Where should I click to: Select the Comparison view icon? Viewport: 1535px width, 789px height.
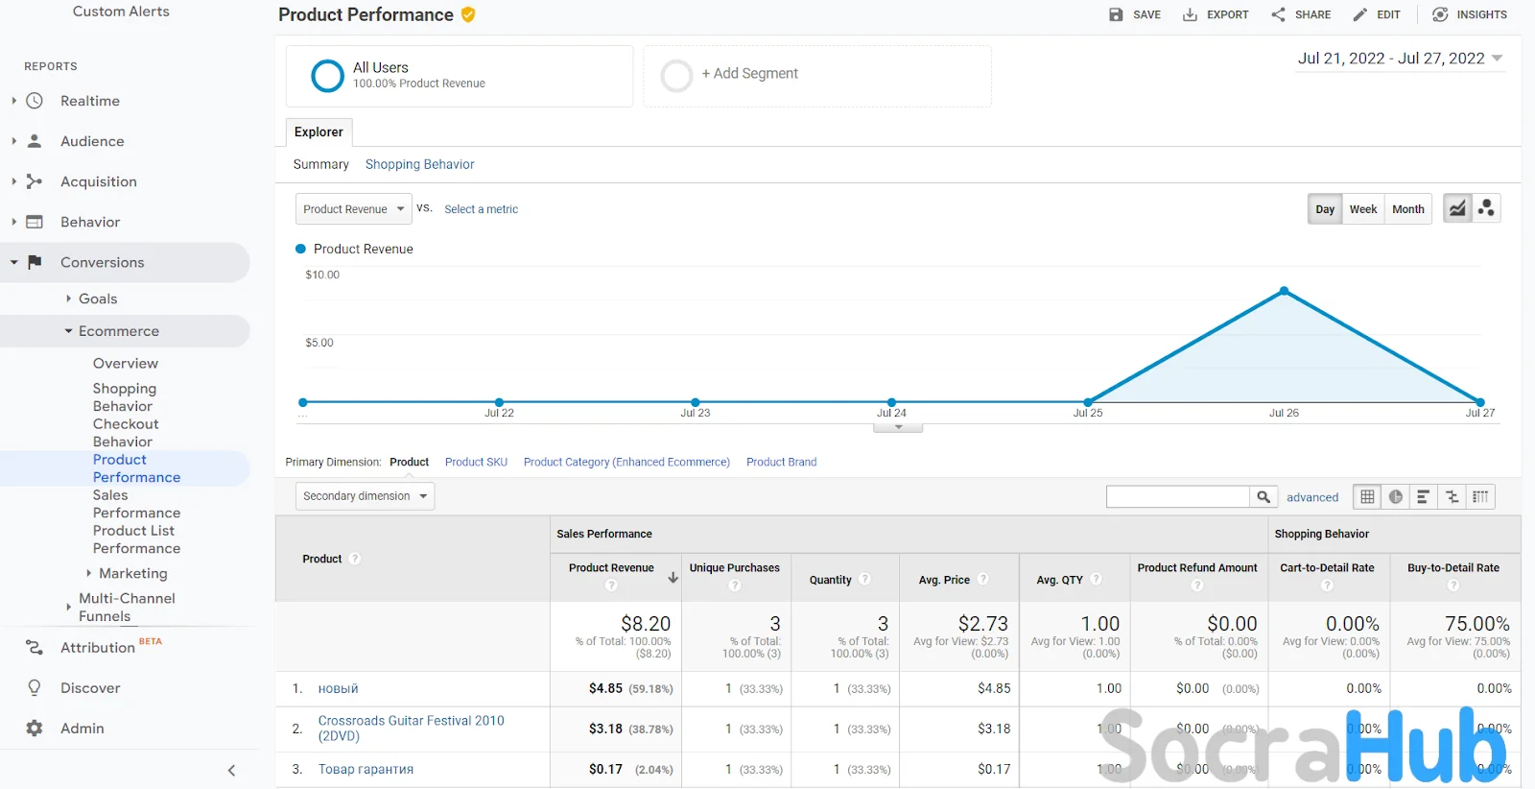pos(1452,497)
